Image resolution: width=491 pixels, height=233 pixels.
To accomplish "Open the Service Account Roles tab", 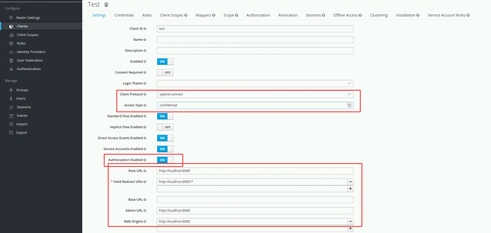I will click(x=449, y=15).
